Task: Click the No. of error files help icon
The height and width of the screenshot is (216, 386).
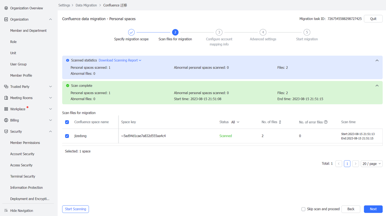Action: pyautogui.click(x=326, y=122)
